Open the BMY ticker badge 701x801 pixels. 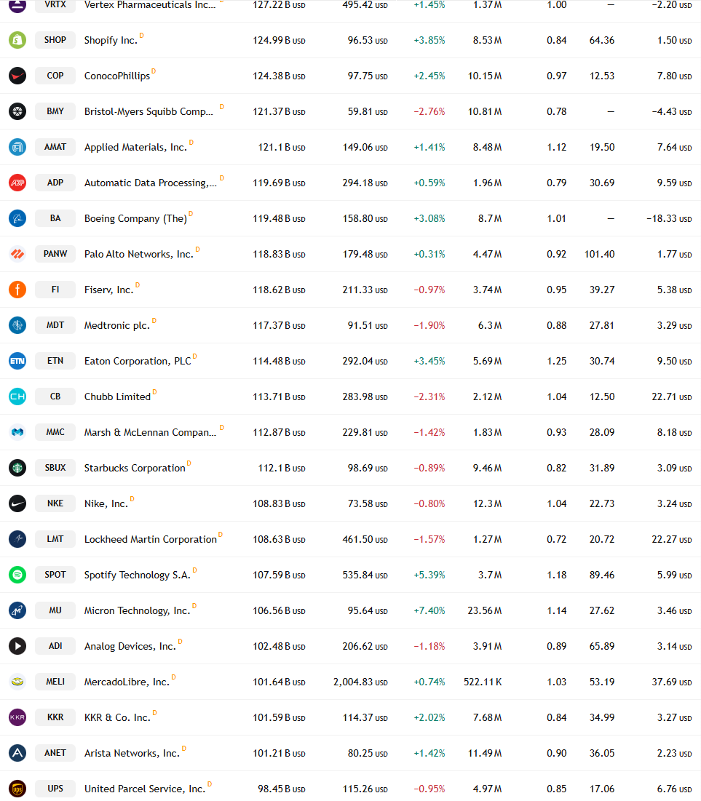55,111
